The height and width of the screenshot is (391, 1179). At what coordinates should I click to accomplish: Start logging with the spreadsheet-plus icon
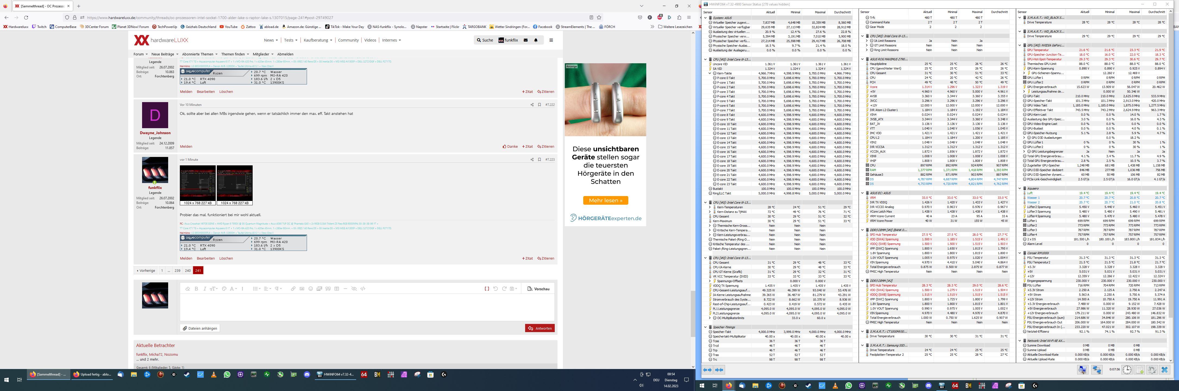pyautogui.click(x=1140, y=370)
